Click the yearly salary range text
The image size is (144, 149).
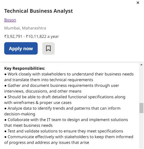32,37
